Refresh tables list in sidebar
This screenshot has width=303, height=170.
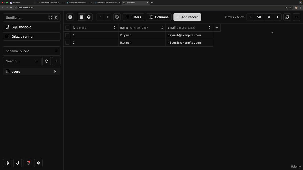[47, 61]
